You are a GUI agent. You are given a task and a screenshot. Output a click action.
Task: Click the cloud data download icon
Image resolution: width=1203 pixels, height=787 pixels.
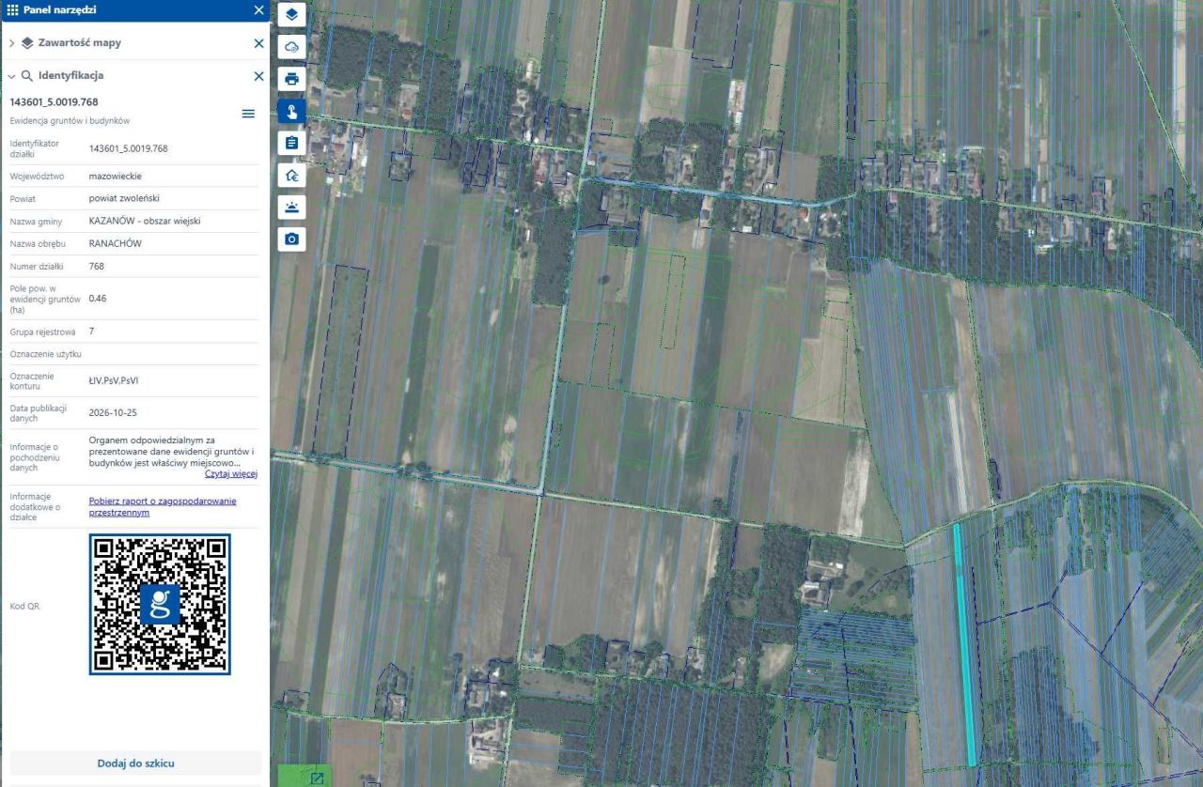tap(291, 46)
